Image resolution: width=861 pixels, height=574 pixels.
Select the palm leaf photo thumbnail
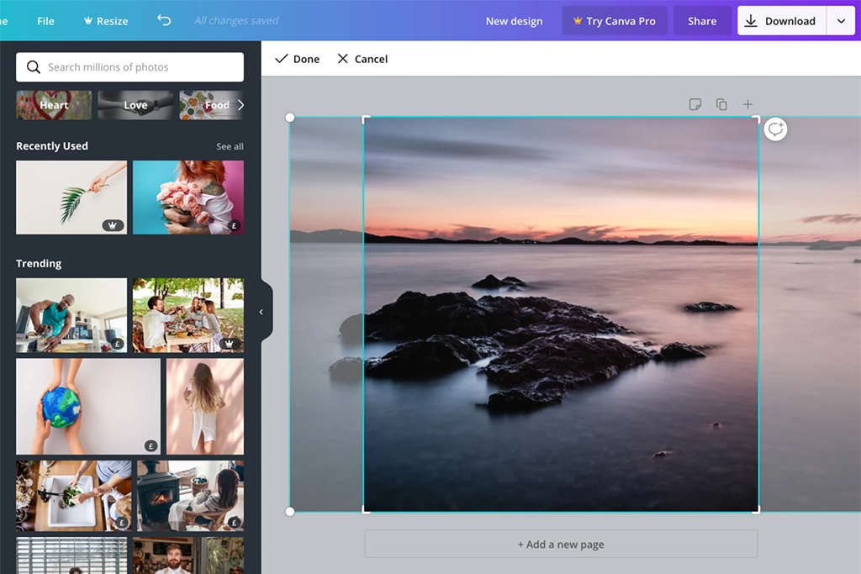(71, 197)
